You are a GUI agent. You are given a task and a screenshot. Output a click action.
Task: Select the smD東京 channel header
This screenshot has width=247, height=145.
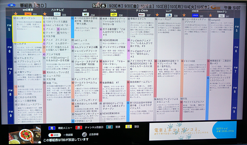point(28,10)
